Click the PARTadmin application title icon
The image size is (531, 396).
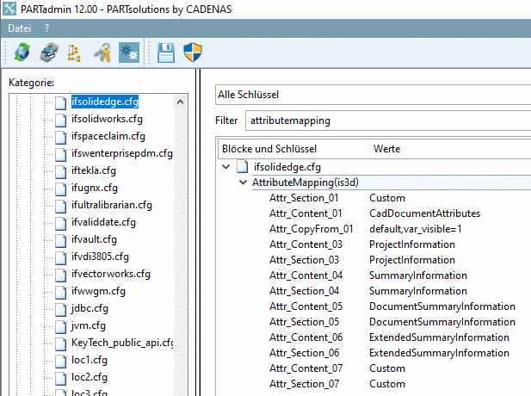tap(9, 9)
